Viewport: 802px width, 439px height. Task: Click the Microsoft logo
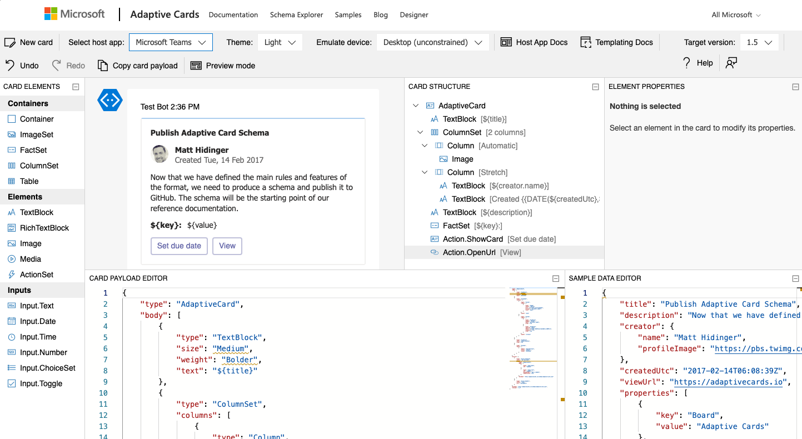coord(74,14)
